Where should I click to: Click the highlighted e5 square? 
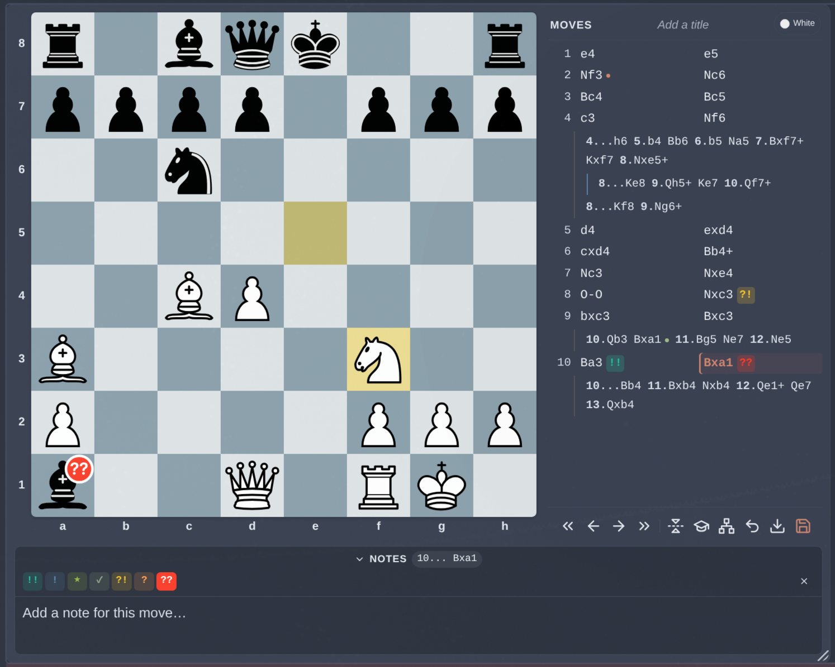coord(315,233)
